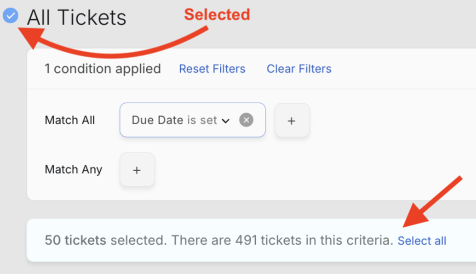Click the Reset Filters link
The width and height of the screenshot is (476, 274).
212,69
